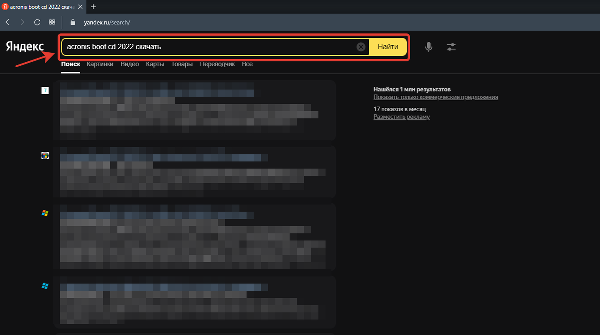Switch to the Видео tab

point(130,64)
